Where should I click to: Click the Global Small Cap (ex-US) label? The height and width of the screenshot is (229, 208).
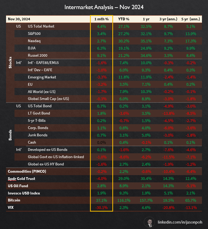pos(48,99)
